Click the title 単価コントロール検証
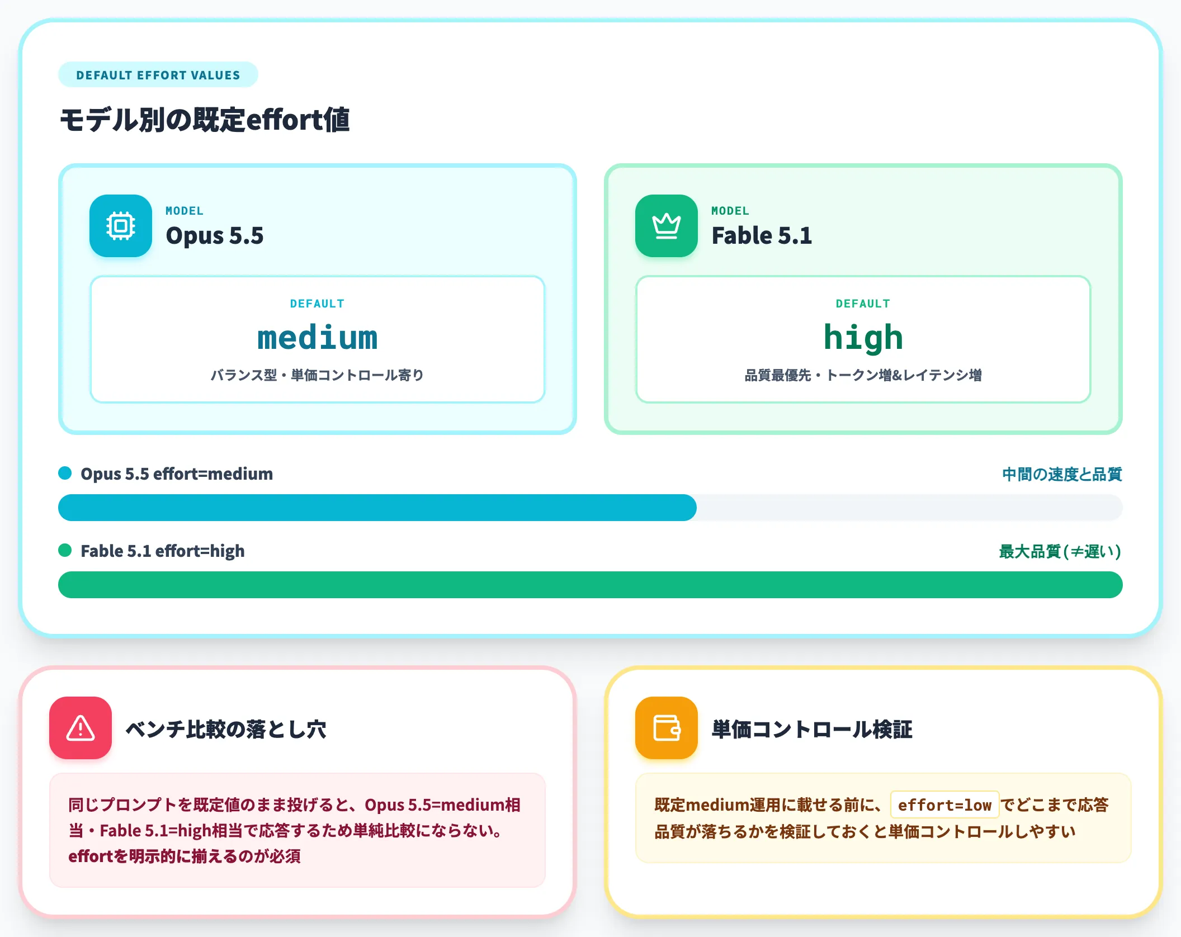Image resolution: width=1181 pixels, height=937 pixels. click(812, 729)
